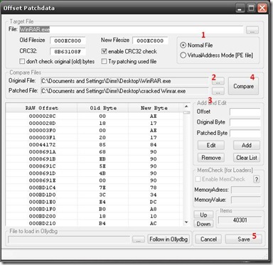273x265 pixels.
Task: Browse for the Patched File
Action: coord(218,91)
